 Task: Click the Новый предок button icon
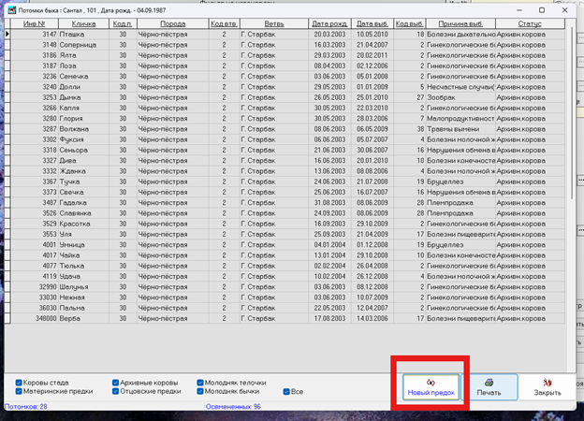click(431, 383)
